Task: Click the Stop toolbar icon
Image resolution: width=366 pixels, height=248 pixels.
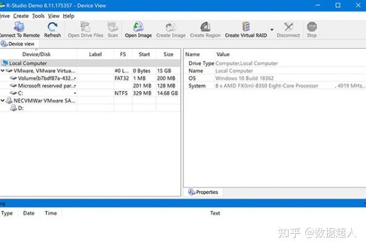Action: [312, 27]
